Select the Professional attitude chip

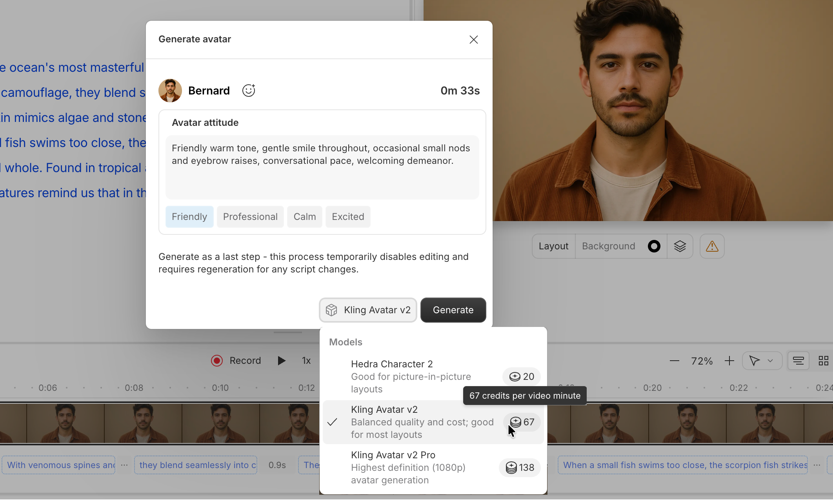(x=250, y=216)
